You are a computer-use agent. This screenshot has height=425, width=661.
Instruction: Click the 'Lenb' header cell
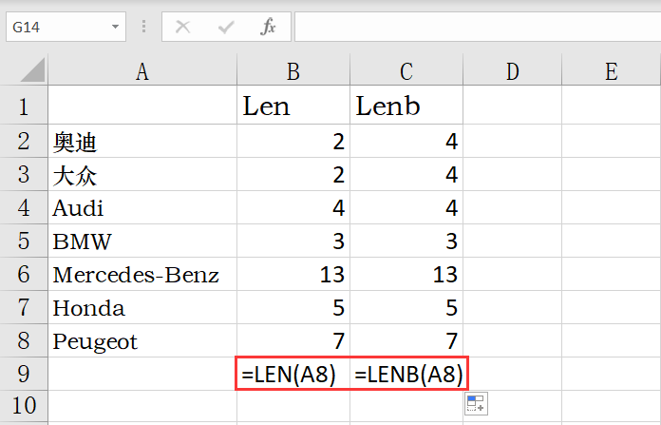[x=406, y=106]
